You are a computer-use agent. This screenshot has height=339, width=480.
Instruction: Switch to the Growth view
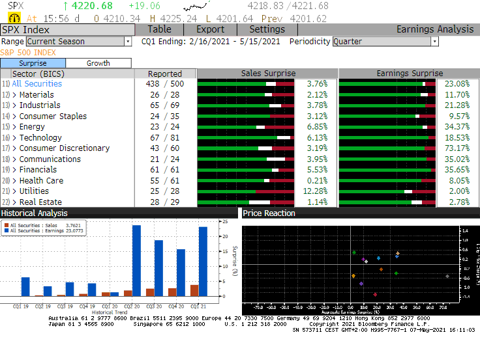click(x=98, y=63)
